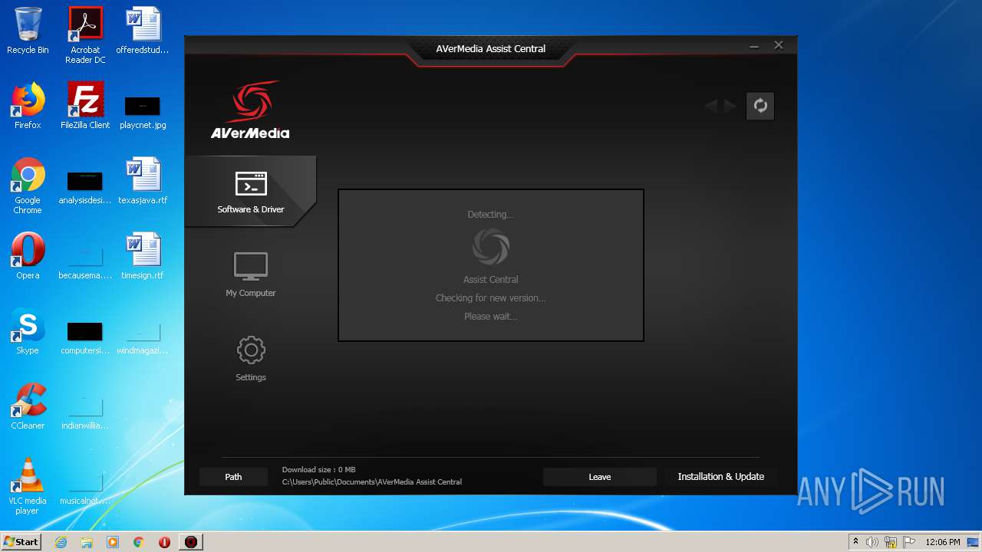Select AVerMedia app in the taskbar

tap(191, 542)
